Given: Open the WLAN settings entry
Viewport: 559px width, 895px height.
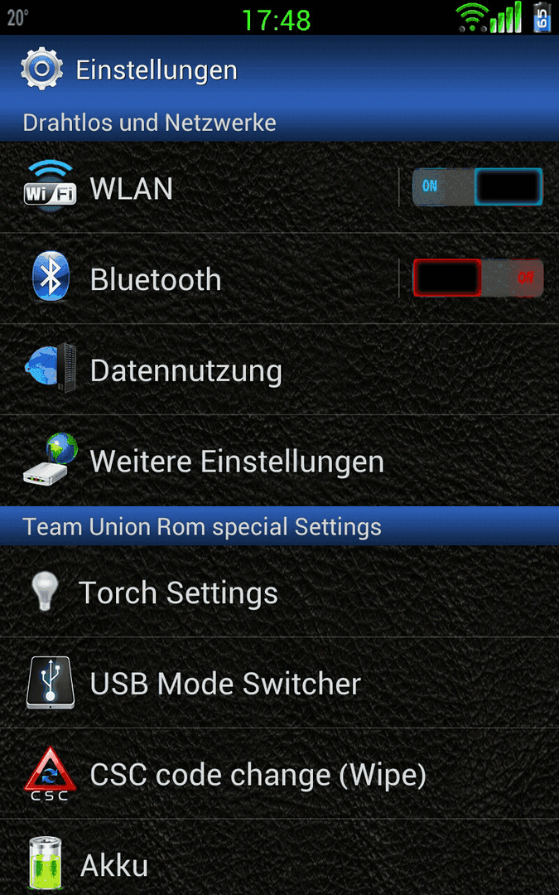Looking at the screenshot, I should pos(200,187).
